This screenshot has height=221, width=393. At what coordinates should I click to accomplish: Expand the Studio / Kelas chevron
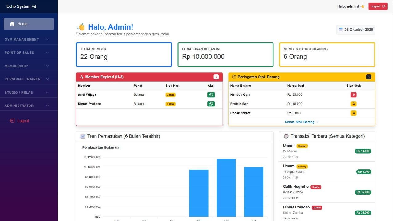(x=47, y=92)
